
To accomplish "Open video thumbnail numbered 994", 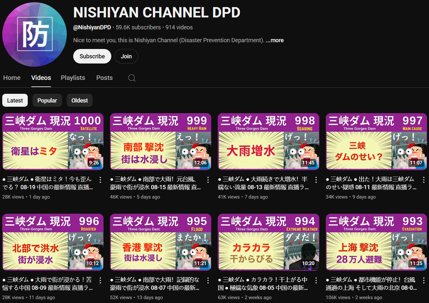I will tap(268, 242).
